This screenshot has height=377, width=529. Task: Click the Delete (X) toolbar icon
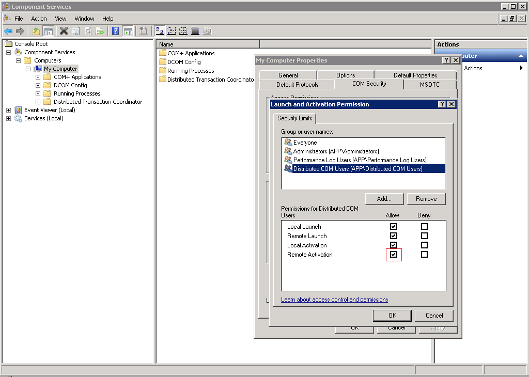click(64, 31)
